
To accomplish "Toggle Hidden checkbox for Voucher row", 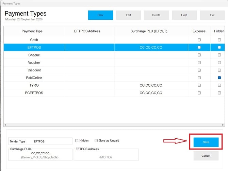I will (219, 63).
